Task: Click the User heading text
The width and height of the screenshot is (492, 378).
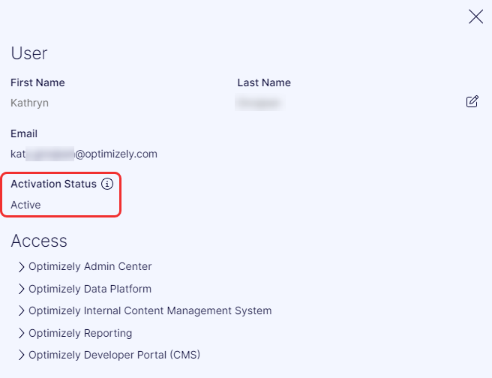Action: [29, 53]
